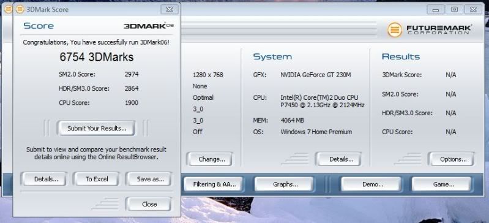
Task: Click the 4064 MB memory value
Action: coord(292,120)
